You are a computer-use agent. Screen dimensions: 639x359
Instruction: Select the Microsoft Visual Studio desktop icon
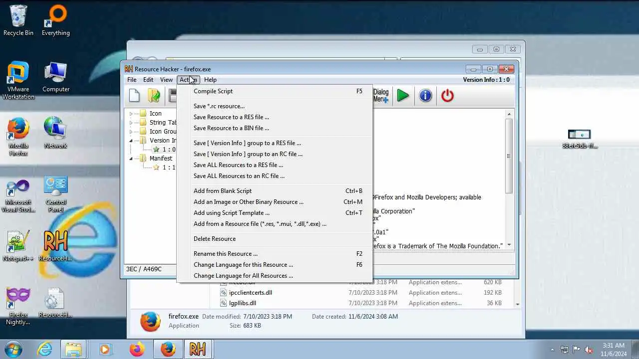point(18,194)
